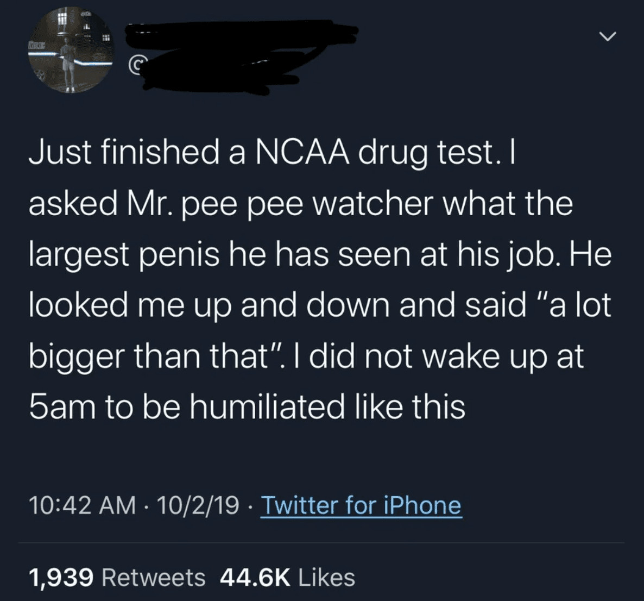
Task: Open the Twitter for iPhone source link
Action: tap(361, 505)
